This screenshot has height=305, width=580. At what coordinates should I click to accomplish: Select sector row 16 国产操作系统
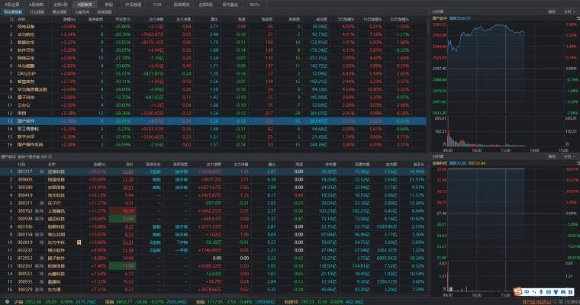213,145
